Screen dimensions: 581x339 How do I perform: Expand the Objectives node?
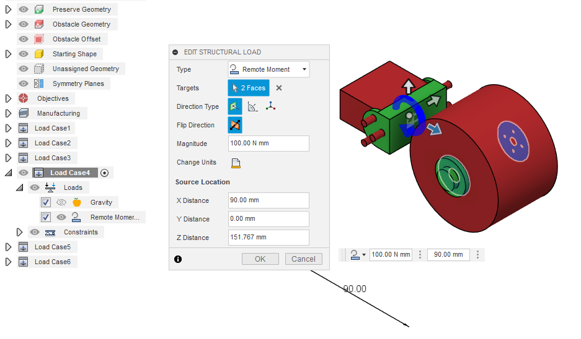8,98
